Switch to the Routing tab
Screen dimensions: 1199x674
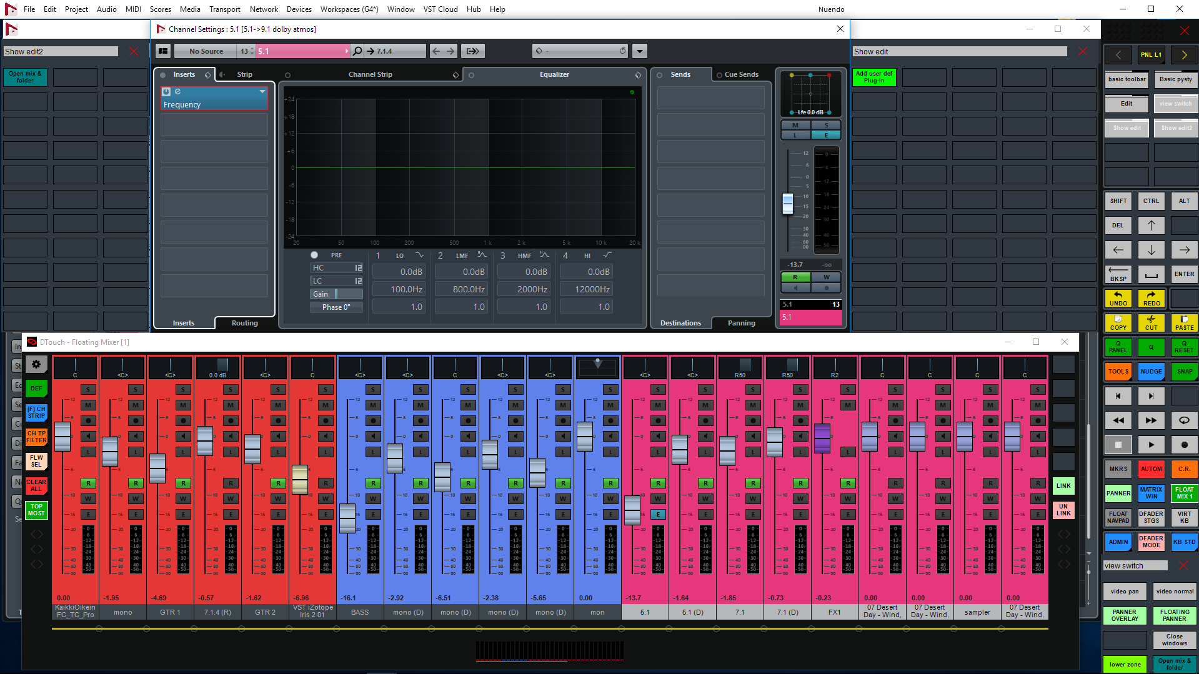(x=244, y=323)
